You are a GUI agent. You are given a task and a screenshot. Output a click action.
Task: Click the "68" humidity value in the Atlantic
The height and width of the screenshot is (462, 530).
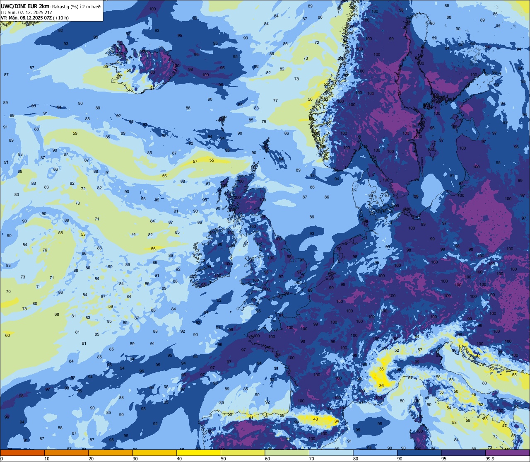click(x=57, y=314)
